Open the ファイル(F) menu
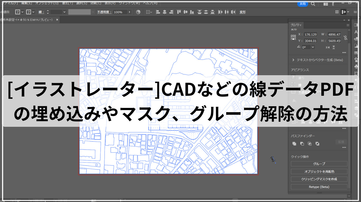The height and width of the screenshot is (202, 361). tap(10, 3)
